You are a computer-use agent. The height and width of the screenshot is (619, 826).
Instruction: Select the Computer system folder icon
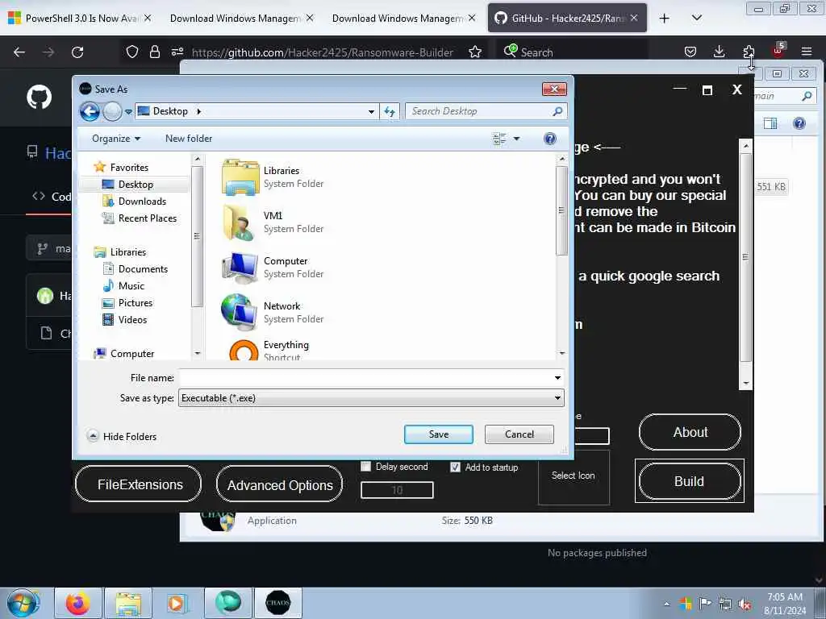[240, 268]
